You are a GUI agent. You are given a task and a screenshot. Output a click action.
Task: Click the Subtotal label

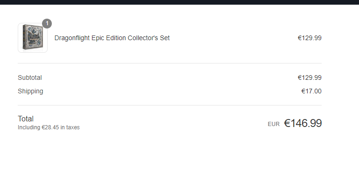click(30, 77)
